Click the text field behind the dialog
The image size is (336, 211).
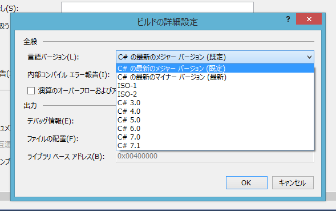[x=157, y=7]
